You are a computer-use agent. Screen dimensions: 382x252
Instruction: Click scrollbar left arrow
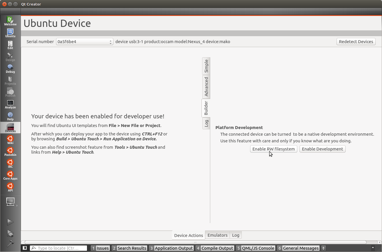[x=23, y=242]
